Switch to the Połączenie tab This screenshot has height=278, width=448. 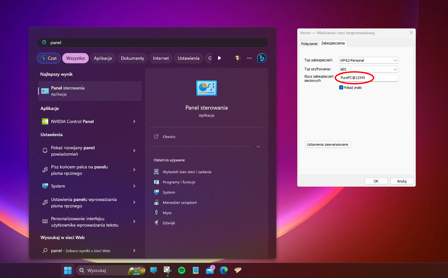[309, 43]
